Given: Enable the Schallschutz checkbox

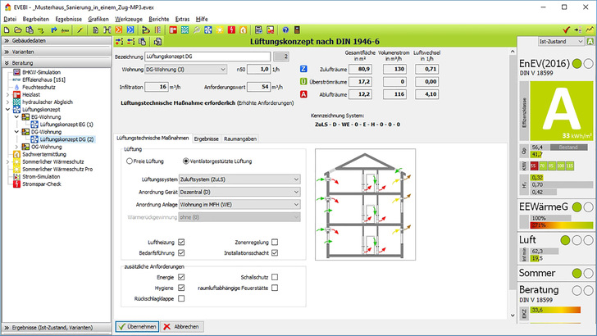Looking at the screenshot, I should tap(275, 278).
